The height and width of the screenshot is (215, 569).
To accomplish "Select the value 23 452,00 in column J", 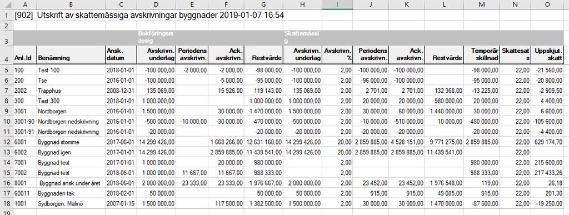I will tap(371, 183).
